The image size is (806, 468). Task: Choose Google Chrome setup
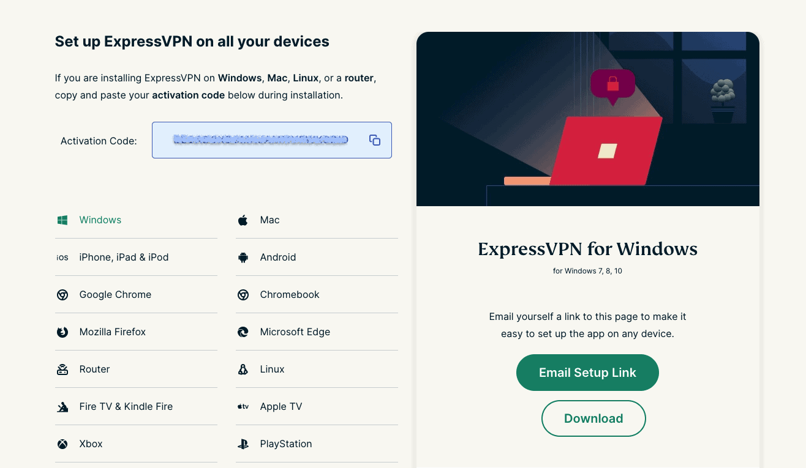coord(136,295)
